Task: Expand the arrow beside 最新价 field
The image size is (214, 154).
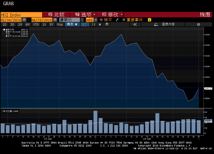Action: pos(82,20)
